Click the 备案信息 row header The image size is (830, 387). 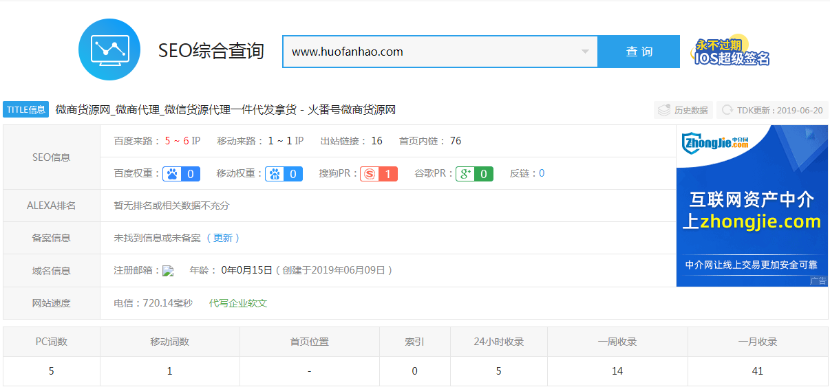52,238
